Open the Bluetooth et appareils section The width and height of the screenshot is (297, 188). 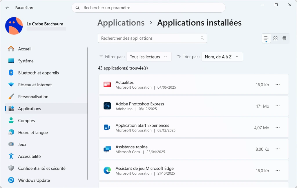38,73
